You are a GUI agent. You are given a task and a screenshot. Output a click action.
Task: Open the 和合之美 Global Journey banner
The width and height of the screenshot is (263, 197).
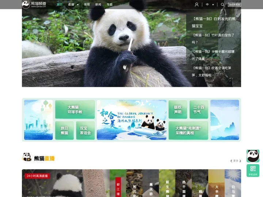[131, 120]
